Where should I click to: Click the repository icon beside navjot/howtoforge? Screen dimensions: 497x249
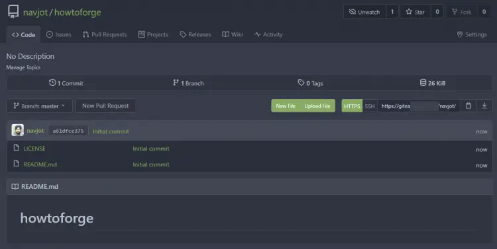tap(13, 12)
